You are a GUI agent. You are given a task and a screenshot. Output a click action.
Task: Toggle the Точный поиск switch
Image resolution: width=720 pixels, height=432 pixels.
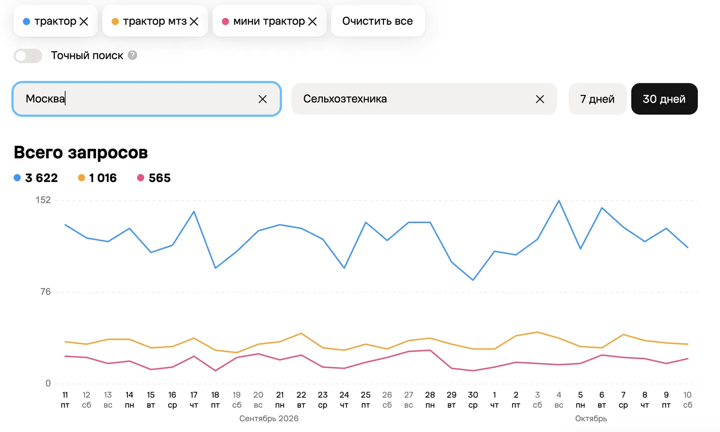(x=28, y=56)
